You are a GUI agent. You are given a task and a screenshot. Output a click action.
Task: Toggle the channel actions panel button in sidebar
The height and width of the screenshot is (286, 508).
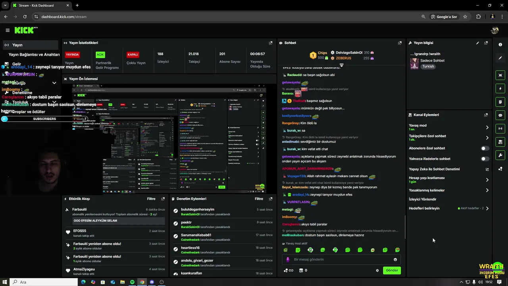click(500, 142)
